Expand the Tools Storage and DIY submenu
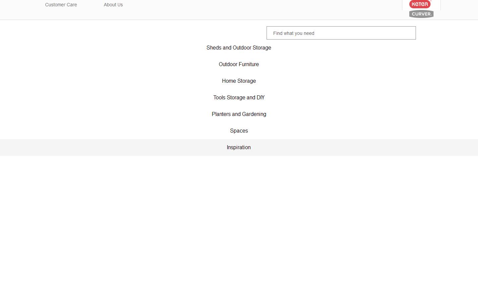The width and height of the screenshot is (478, 299). point(239,98)
